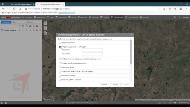The width and height of the screenshot is (190, 107).
Task: Open the Дэшборд tab in the top menu
Action: [27, 17]
